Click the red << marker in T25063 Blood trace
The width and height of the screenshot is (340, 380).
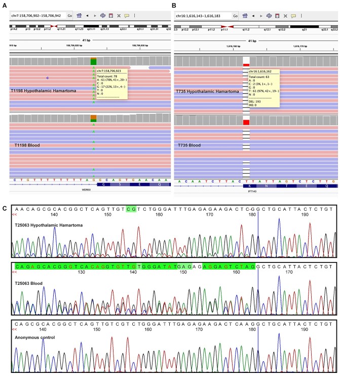pos(14,272)
